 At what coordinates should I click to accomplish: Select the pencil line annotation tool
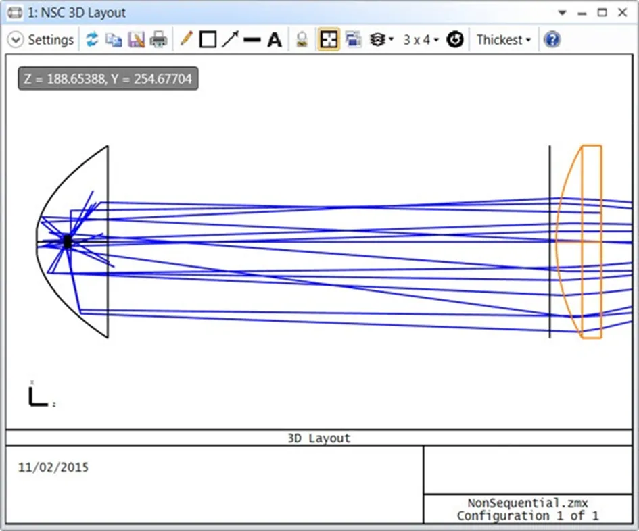pyautogui.click(x=186, y=39)
